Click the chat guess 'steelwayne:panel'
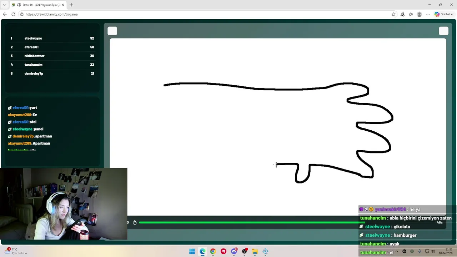Image resolution: width=457 pixels, height=257 pixels. [x=26, y=129]
